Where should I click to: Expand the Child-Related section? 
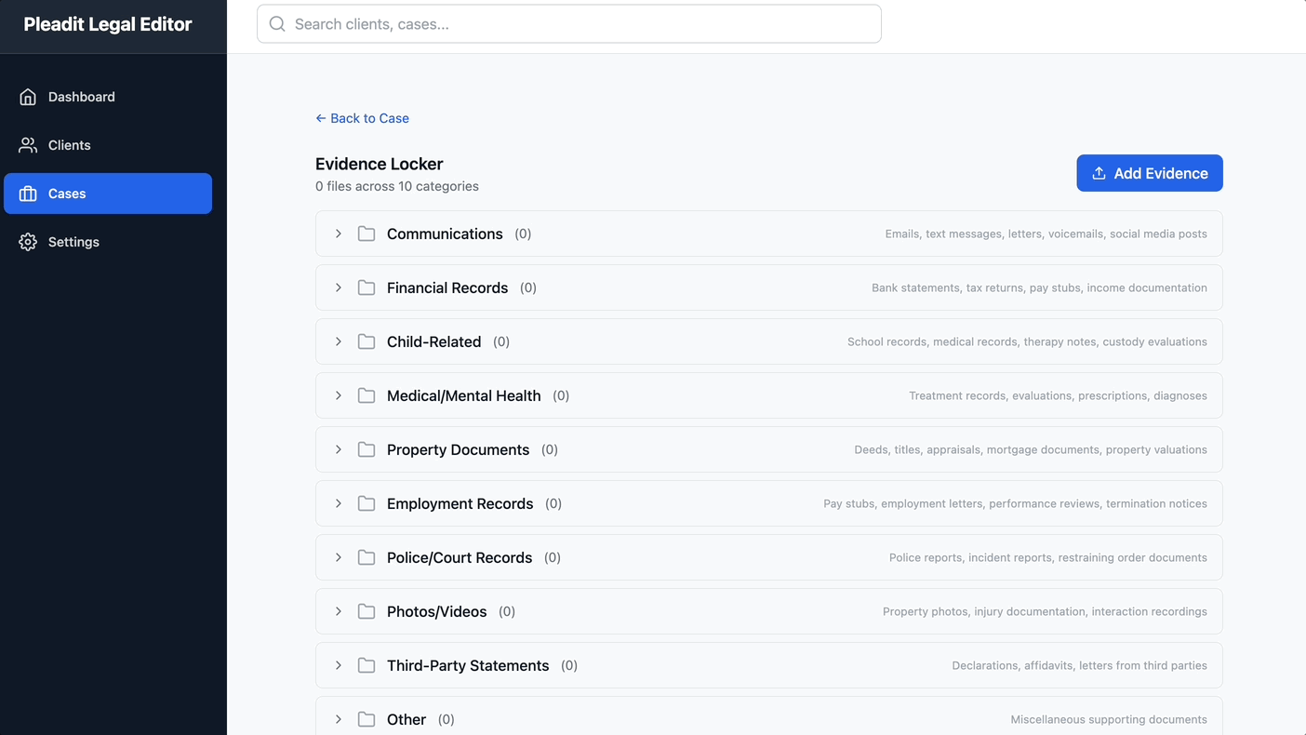tap(339, 341)
